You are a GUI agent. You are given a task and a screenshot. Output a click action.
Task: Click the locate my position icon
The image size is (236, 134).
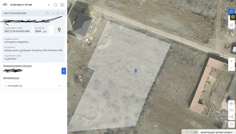(x=231, y=103)
